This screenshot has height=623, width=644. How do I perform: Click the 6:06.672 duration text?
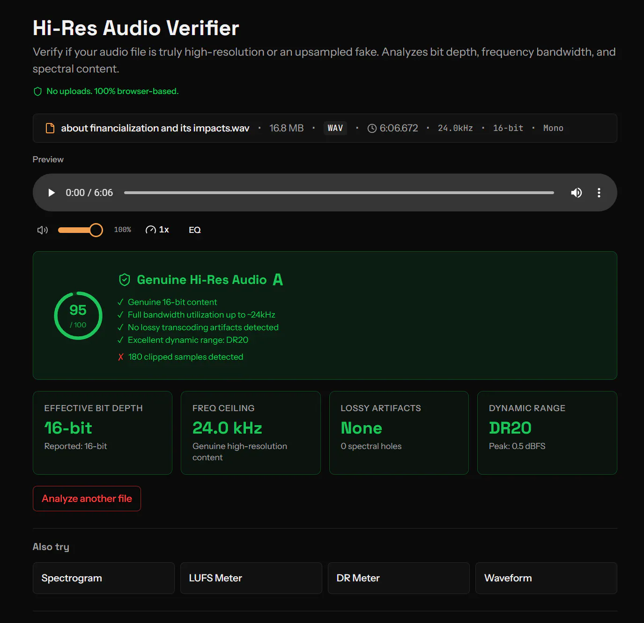[399, 128]
